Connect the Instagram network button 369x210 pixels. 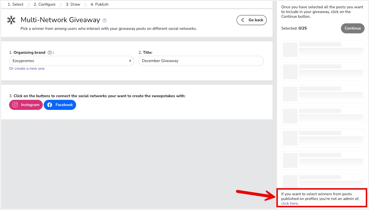tap(26, 105)
